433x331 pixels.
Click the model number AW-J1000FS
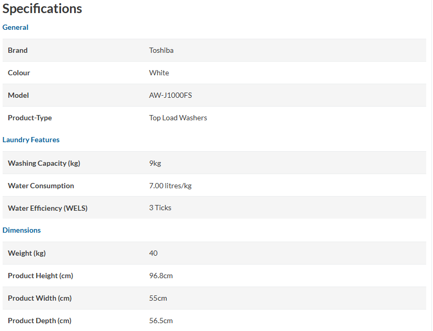click(x=170, y=95)
